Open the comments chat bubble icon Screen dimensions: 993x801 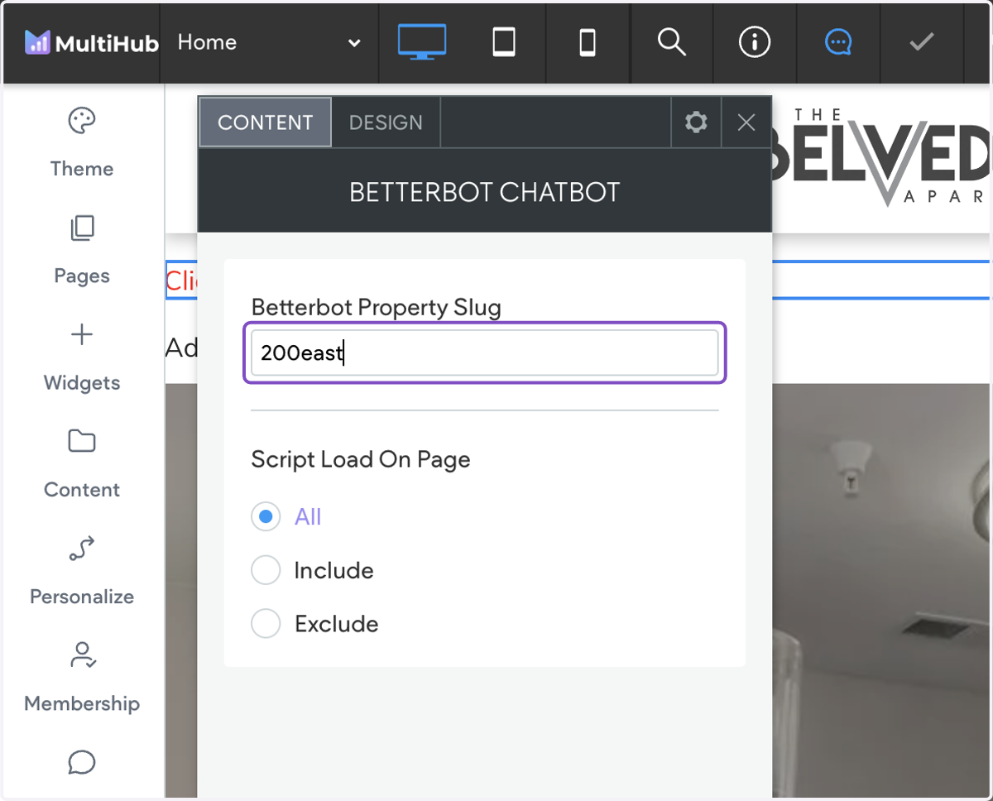(838, 42)
